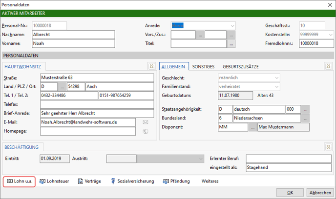Click the Nachname field containing Albrecht
The width and height of the screenshot is (336, 199).
(73, 35)
